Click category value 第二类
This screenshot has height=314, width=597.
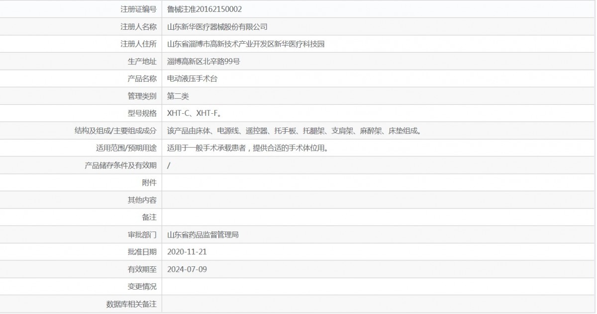click(x=178, y=96)
